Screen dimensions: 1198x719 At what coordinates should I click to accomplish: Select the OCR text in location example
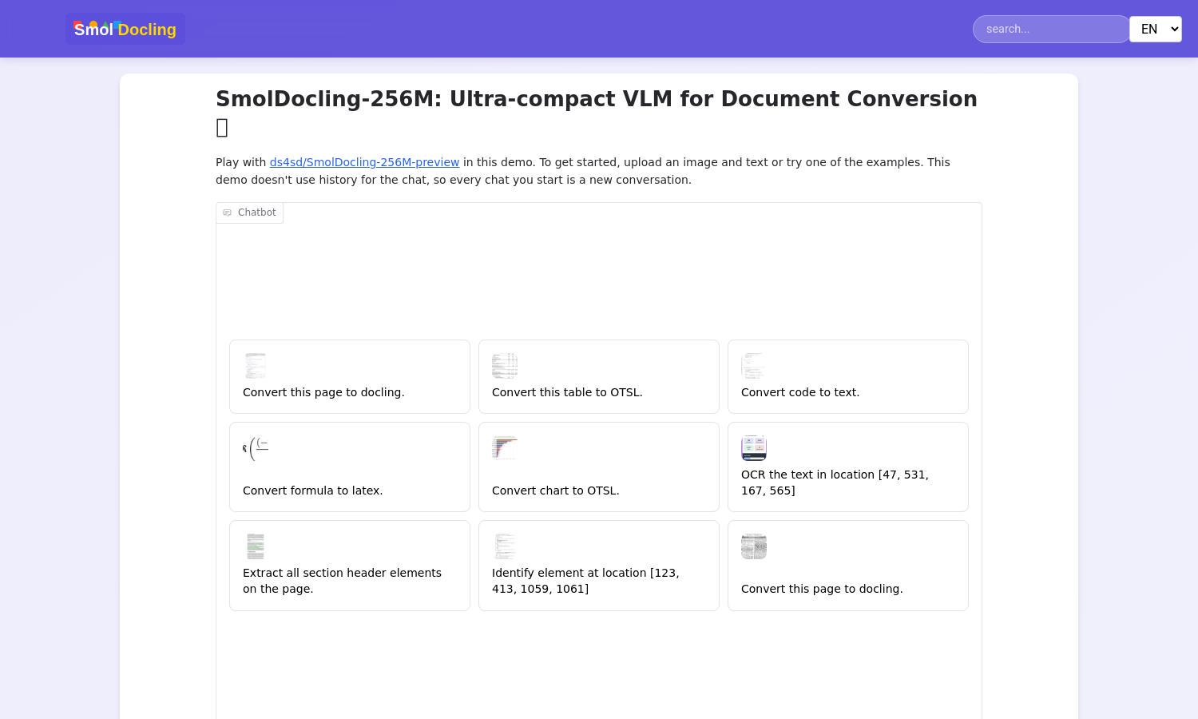click(848, 467)
